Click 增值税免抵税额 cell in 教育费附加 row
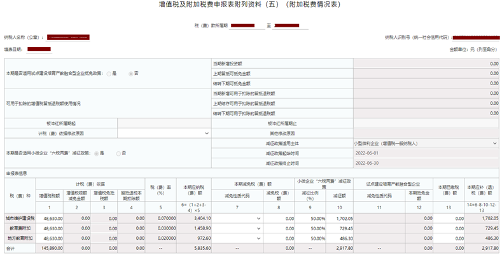Viewport: 502px width, 255px height. point(104,229)
